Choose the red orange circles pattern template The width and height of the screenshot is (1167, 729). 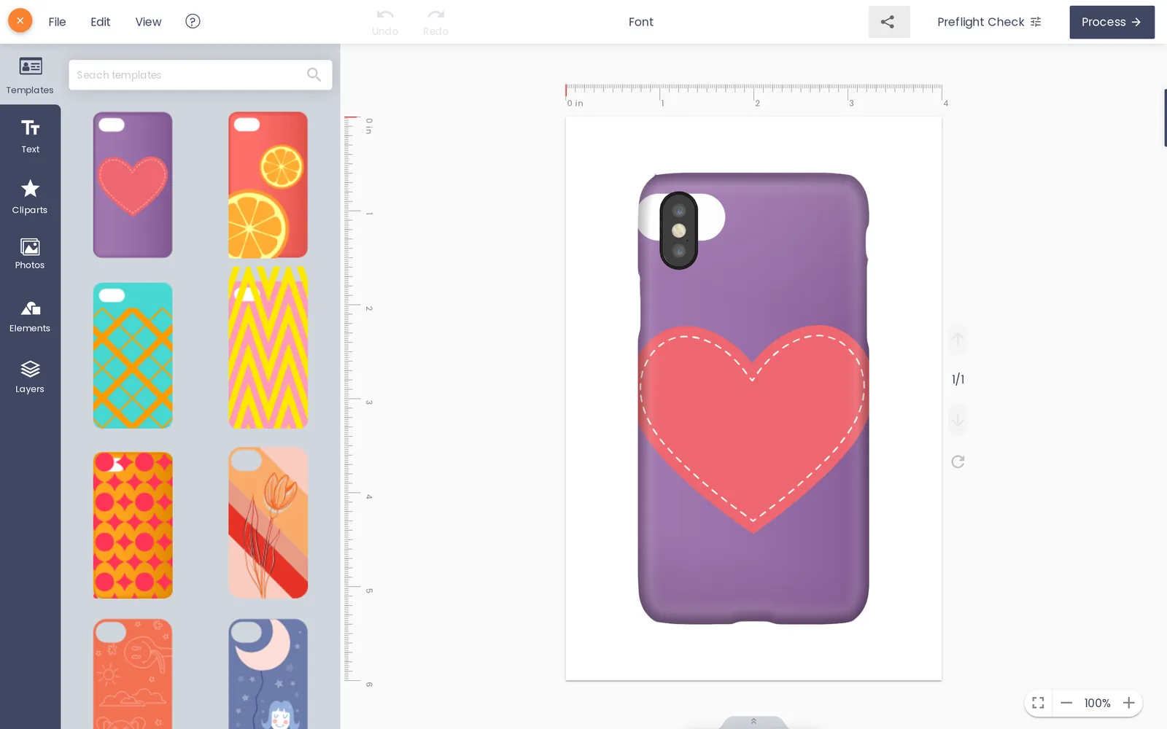coord(133,525)
